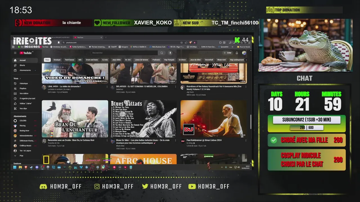Open the Chillhop Music channel subscription

coord(25,146)
